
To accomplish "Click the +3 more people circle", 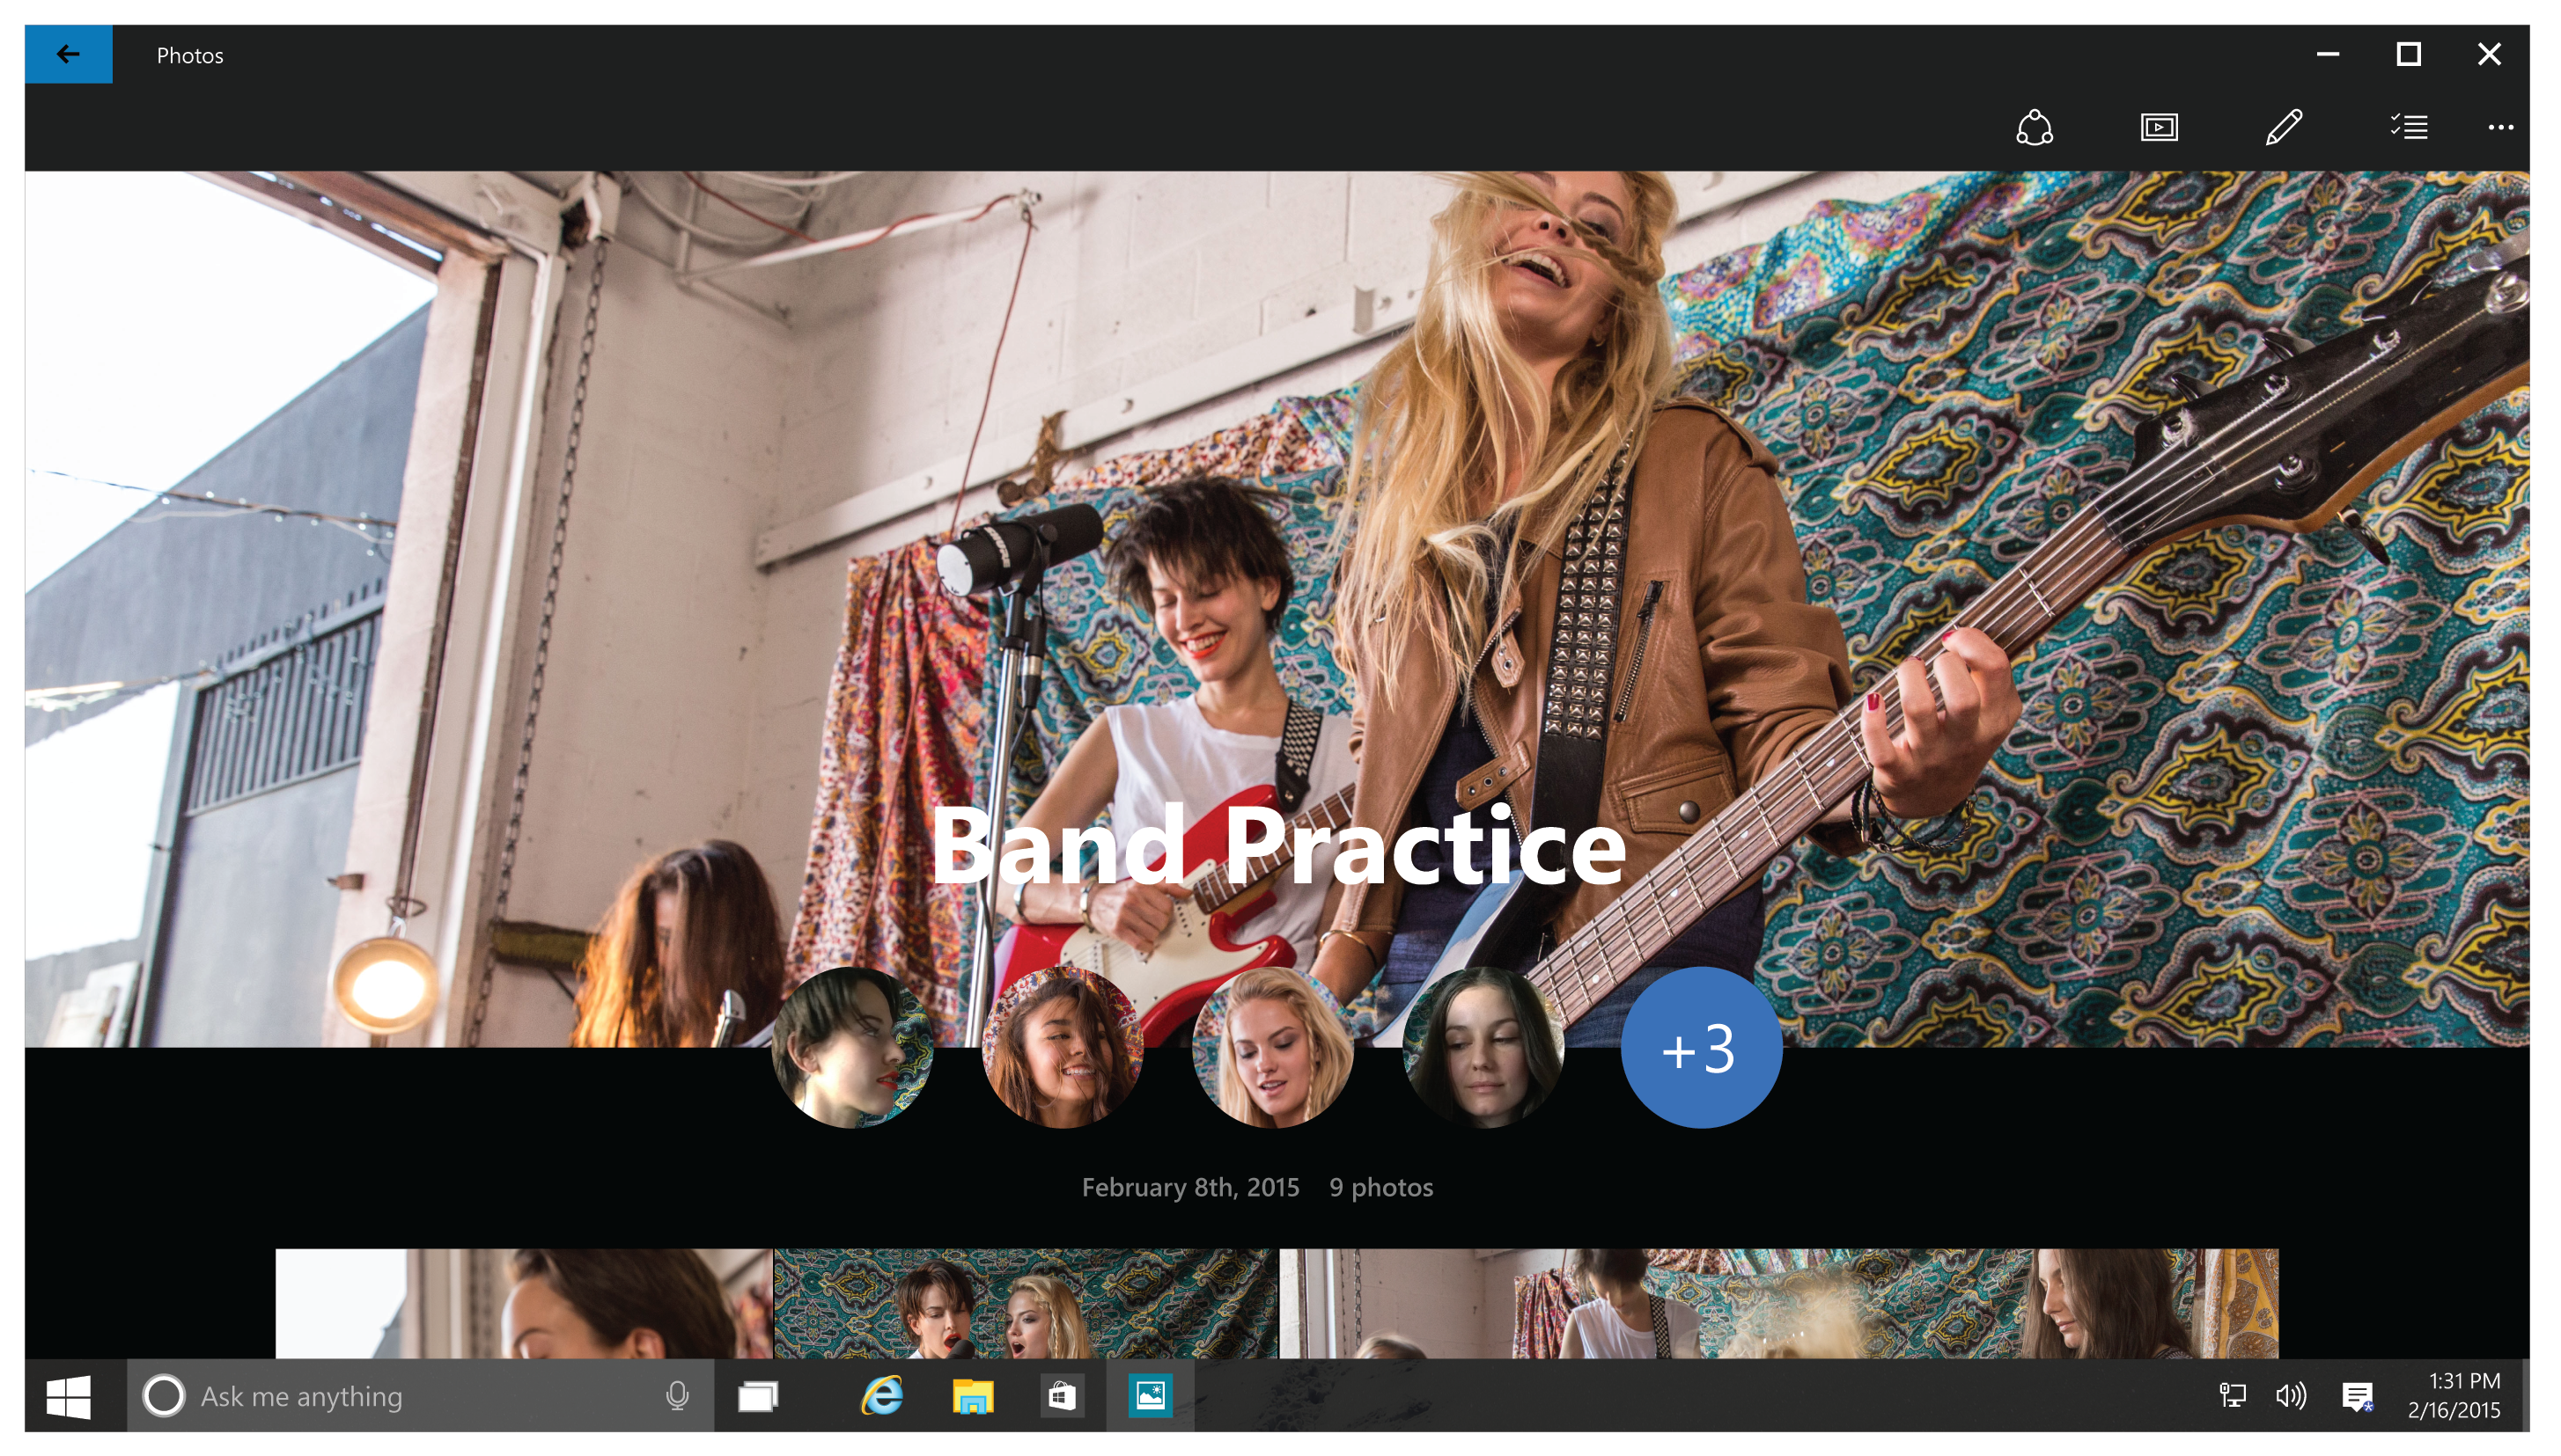I will (1700, 1048).
